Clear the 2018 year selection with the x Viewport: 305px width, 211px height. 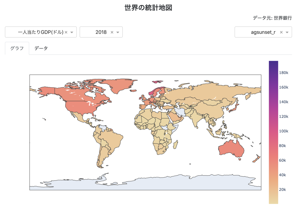pos(112,32)
